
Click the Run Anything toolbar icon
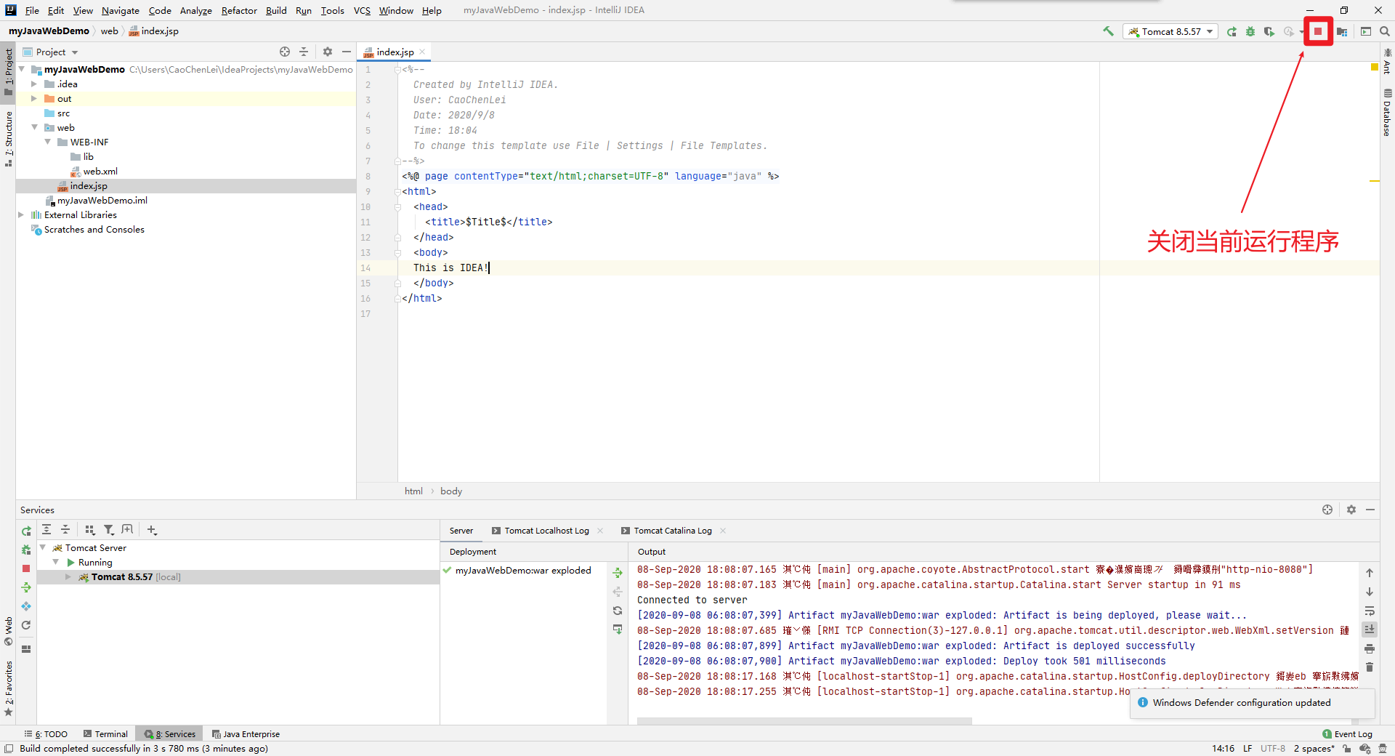(x=1366, y=31)
